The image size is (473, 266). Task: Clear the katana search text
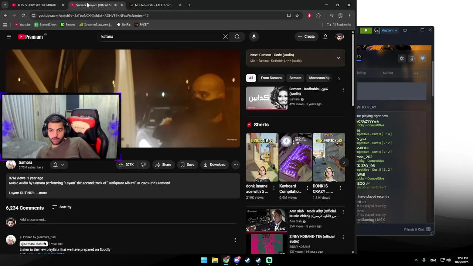point(225,37)
